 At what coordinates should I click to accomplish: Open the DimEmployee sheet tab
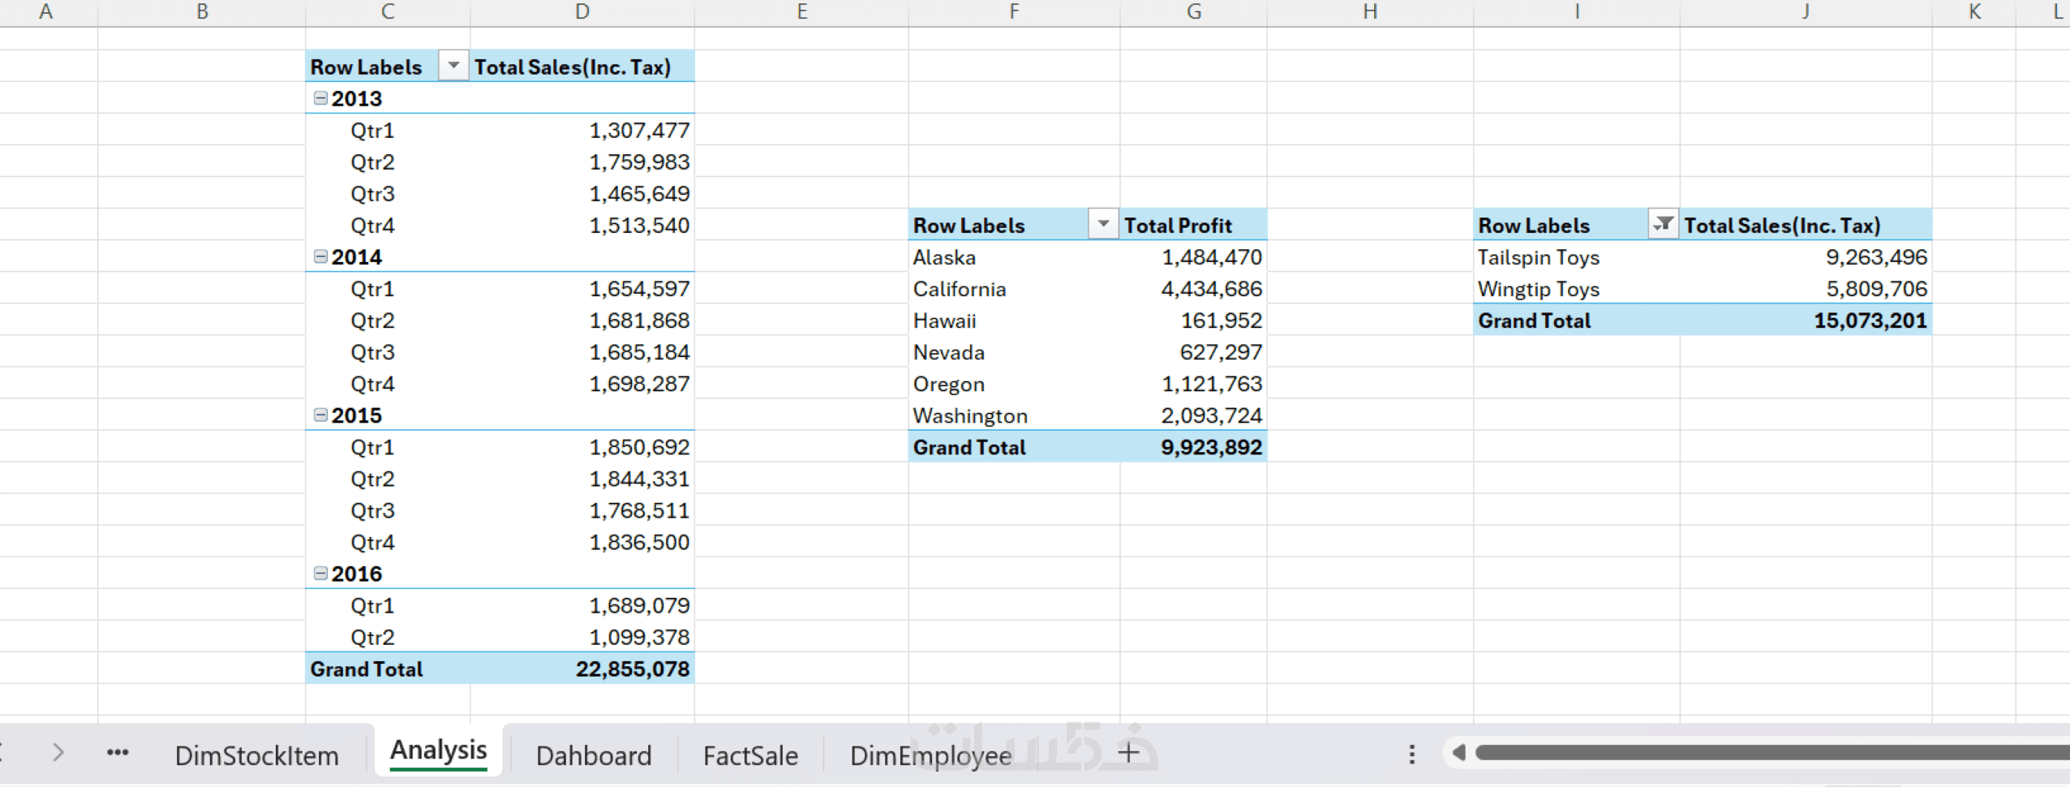click(930, 755)
